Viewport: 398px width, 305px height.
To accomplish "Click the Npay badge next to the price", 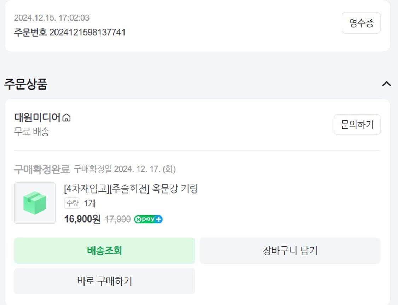I will click(148, 219).
